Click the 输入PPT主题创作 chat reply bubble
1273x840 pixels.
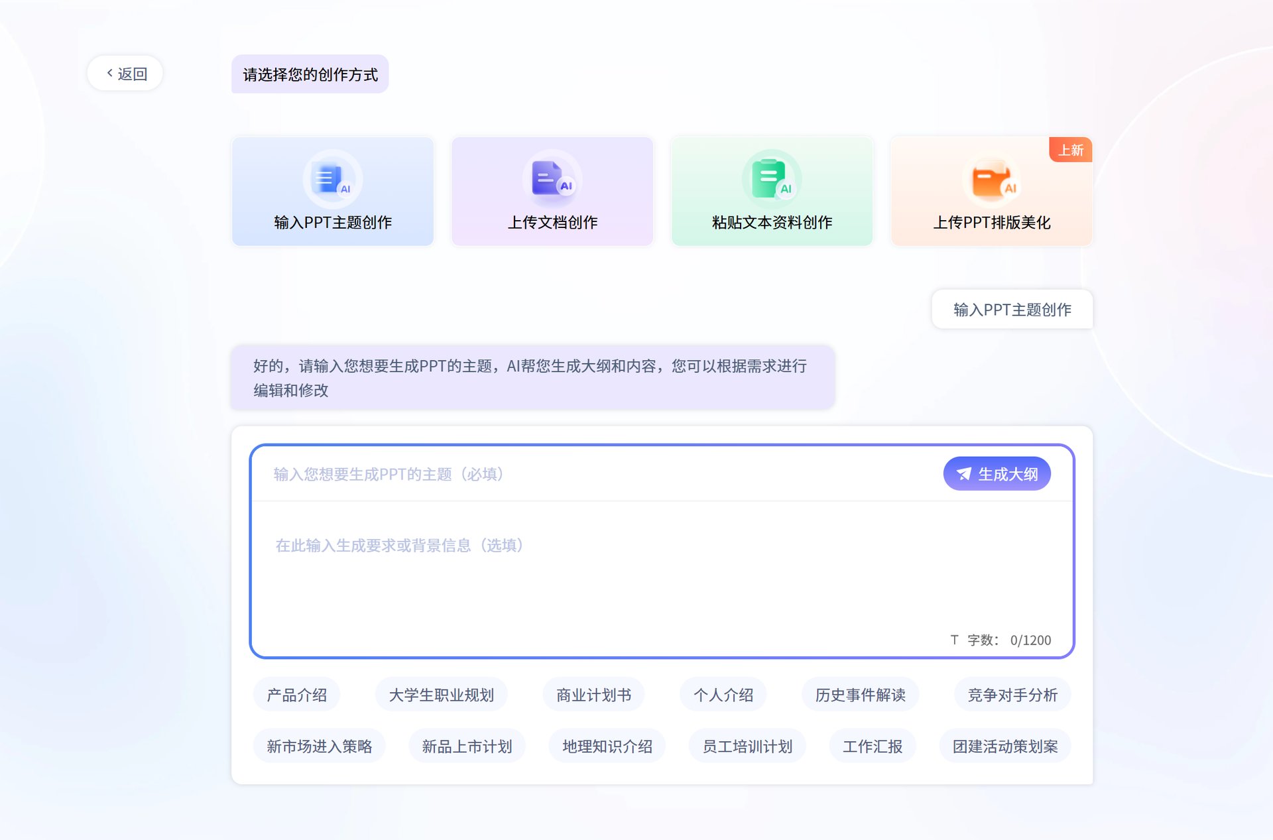point(1012,310)
